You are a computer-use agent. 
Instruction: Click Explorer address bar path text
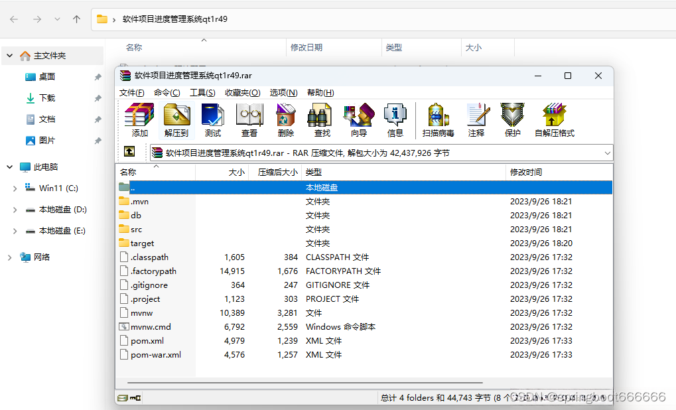pyautogui.click(x=174, y=19)
